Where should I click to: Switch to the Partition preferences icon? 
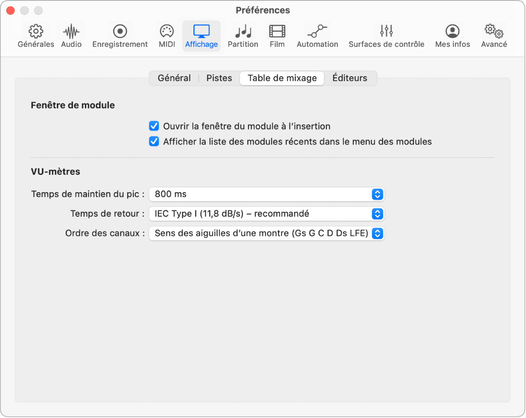pyautogui.click(x=243, y=36)
